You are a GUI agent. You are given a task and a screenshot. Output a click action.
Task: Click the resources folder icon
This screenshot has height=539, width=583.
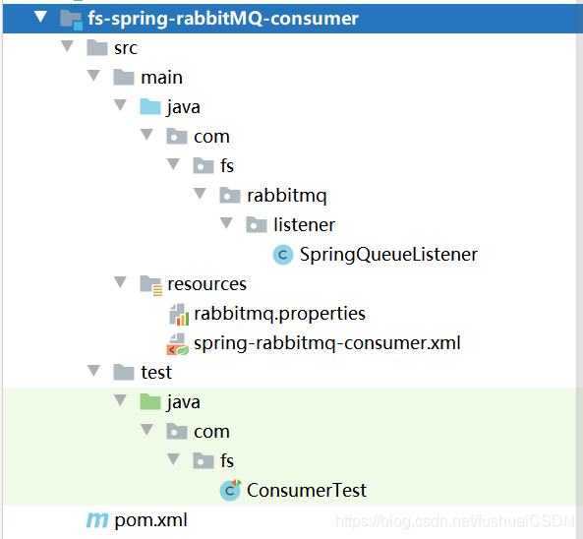click(x=151, y=285)
